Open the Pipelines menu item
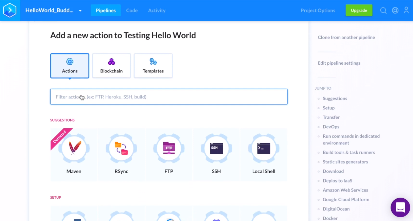Image resolution: width=413 pixels, height=221 pixels. coord(106,10)
